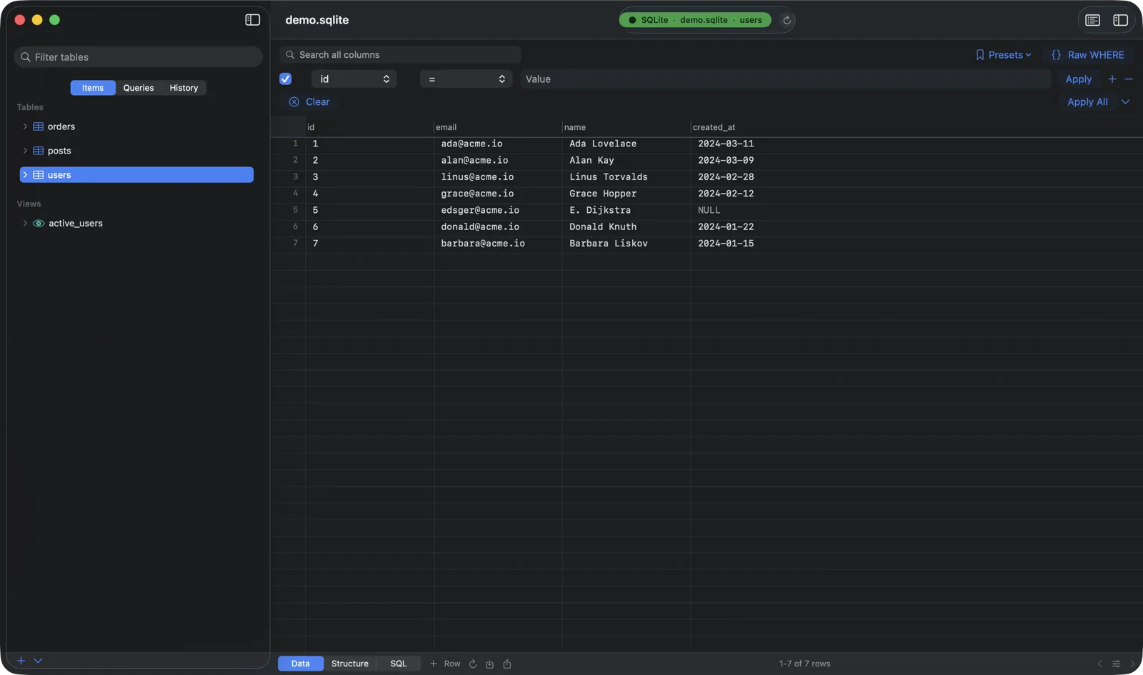Click the users table icon
The width and height of the screenshot is (1143, 675).
(39, 175)
